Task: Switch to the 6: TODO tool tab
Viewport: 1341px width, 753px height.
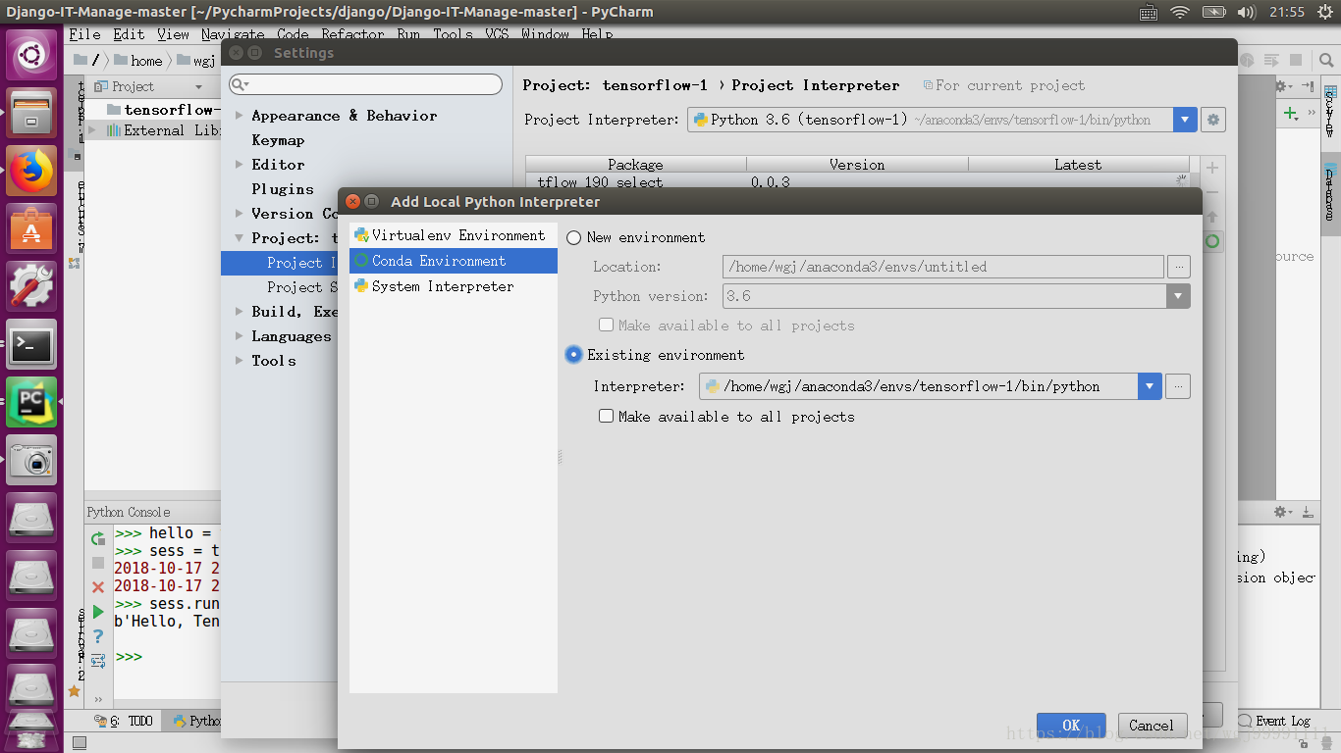Action: tap(124, 721)
